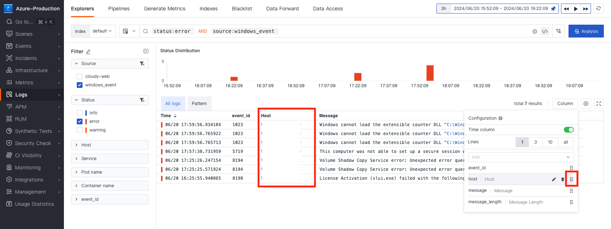Open the Blacklist tab
611x229 pixels.
click(x=242, y=9)
